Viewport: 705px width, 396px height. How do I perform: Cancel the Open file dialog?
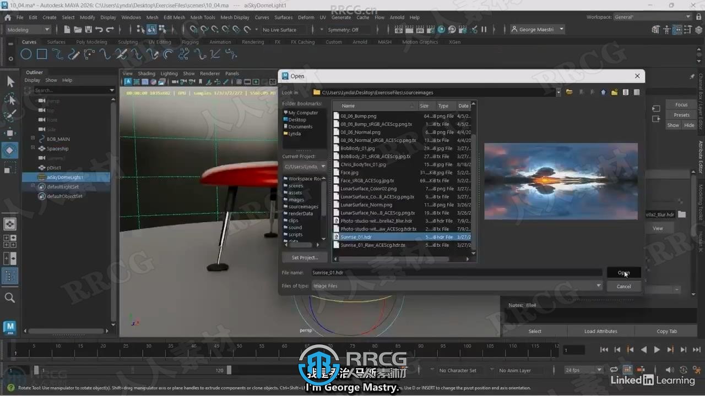[x=623, y=286]
